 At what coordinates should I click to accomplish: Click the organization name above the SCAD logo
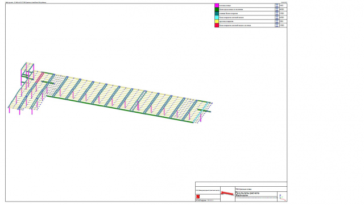coord(208,190)
